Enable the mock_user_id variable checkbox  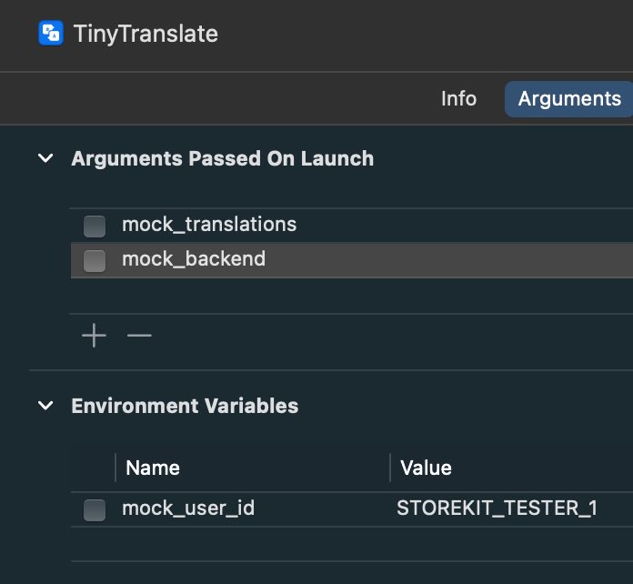point(95,509)
